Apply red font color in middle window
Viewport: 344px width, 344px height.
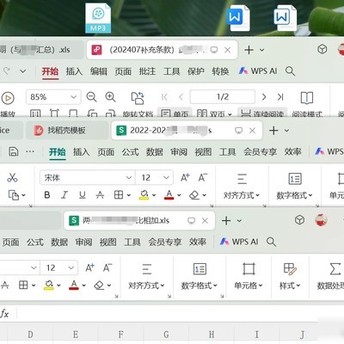(x=169, y=195)
